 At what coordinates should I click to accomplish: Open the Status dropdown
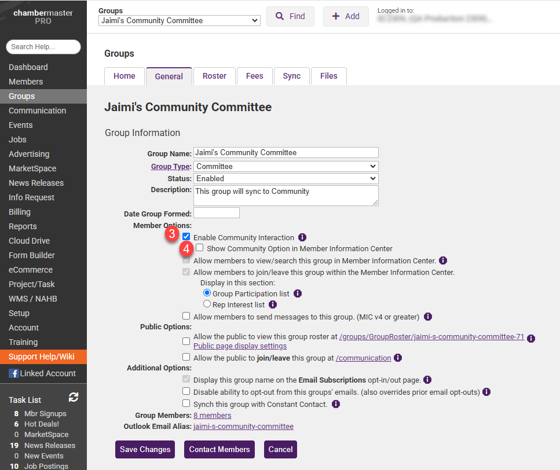(x=286, y=178)
